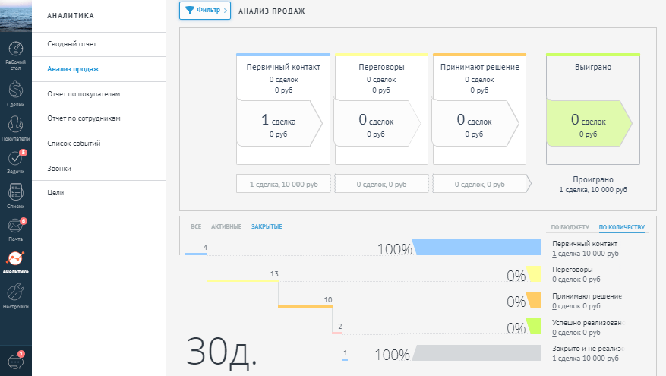Switch chart to По бюджету
Screen dimensions: 666x376
point(570,227)
